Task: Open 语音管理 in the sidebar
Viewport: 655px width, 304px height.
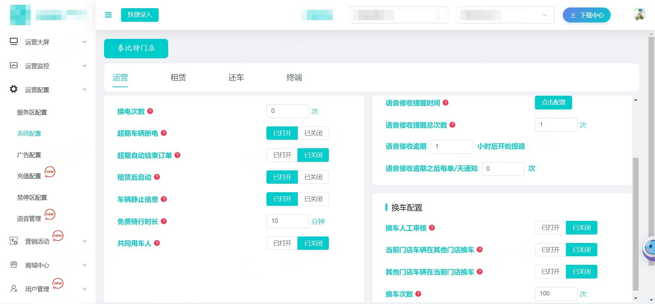Action: (x=29, y=219)
